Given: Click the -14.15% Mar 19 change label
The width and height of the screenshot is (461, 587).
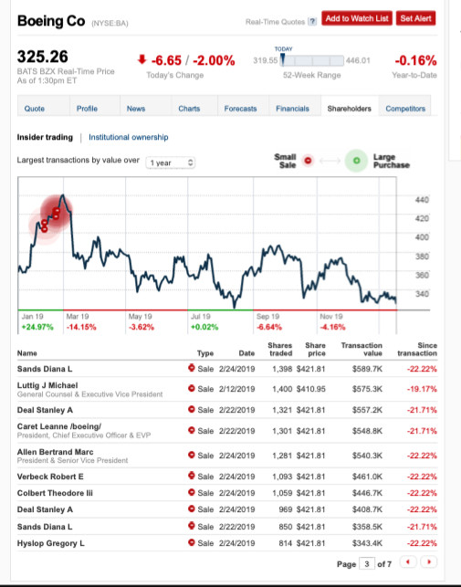Looking at the screenshot, I should click(x=81, y=327).
